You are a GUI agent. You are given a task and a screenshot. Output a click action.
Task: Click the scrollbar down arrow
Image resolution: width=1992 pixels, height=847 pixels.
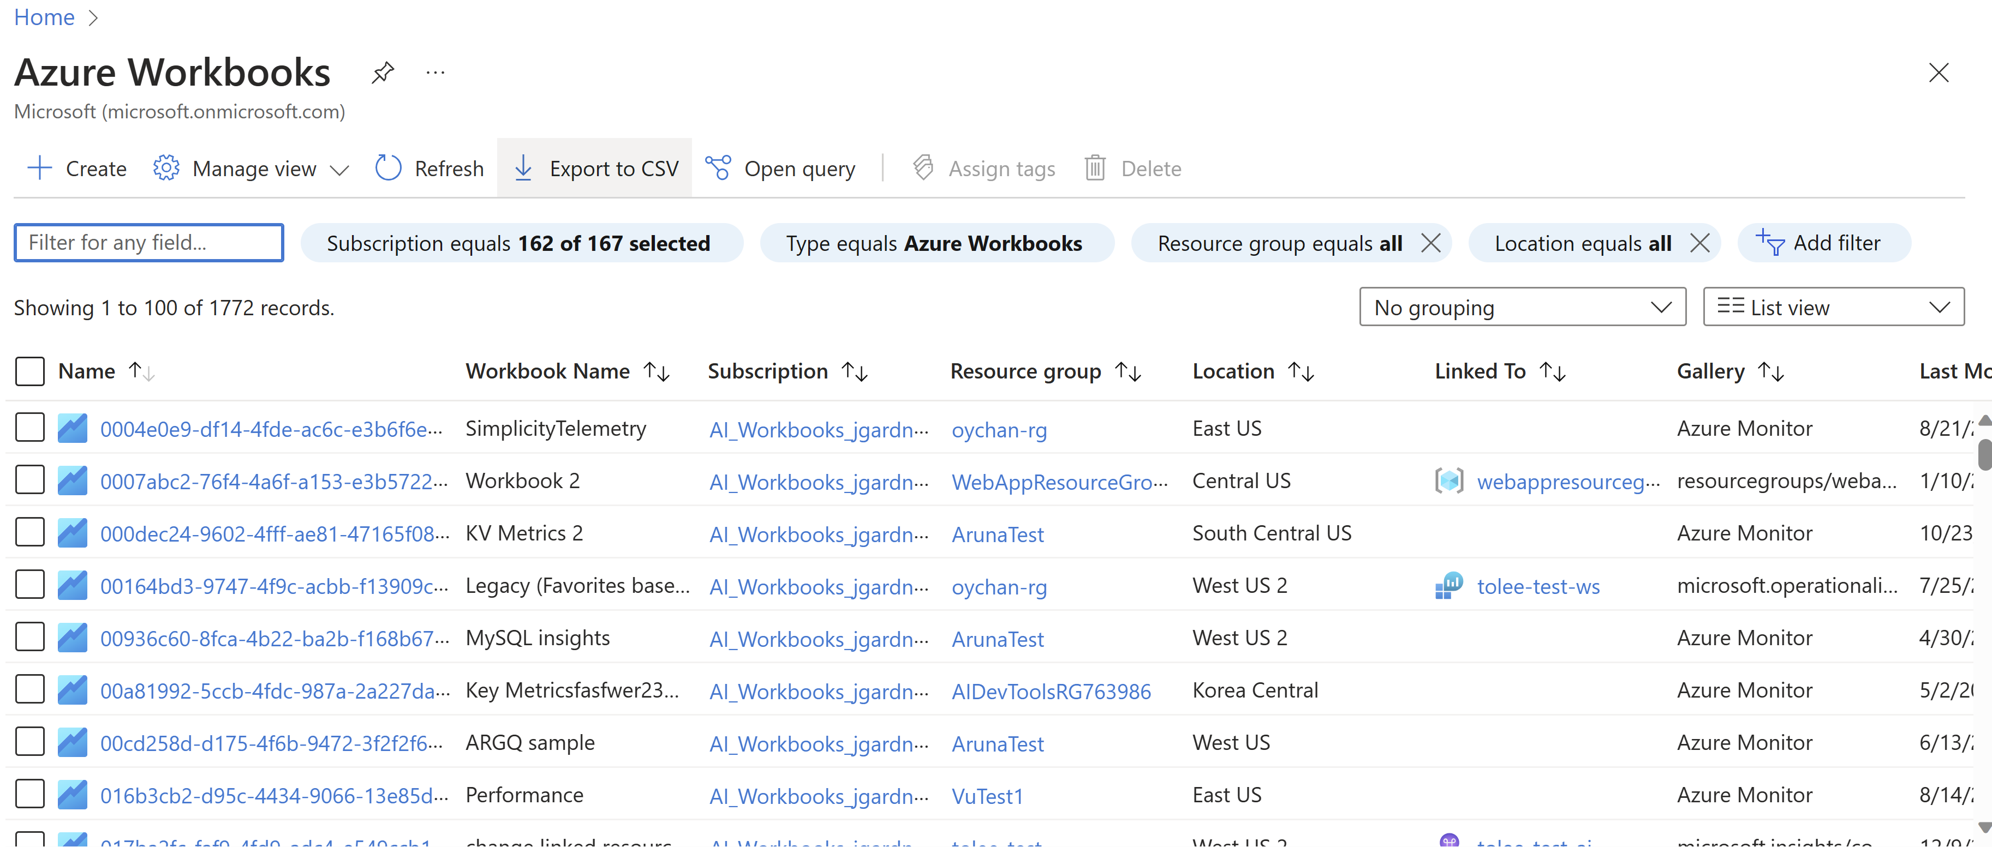pos(1984,828)
